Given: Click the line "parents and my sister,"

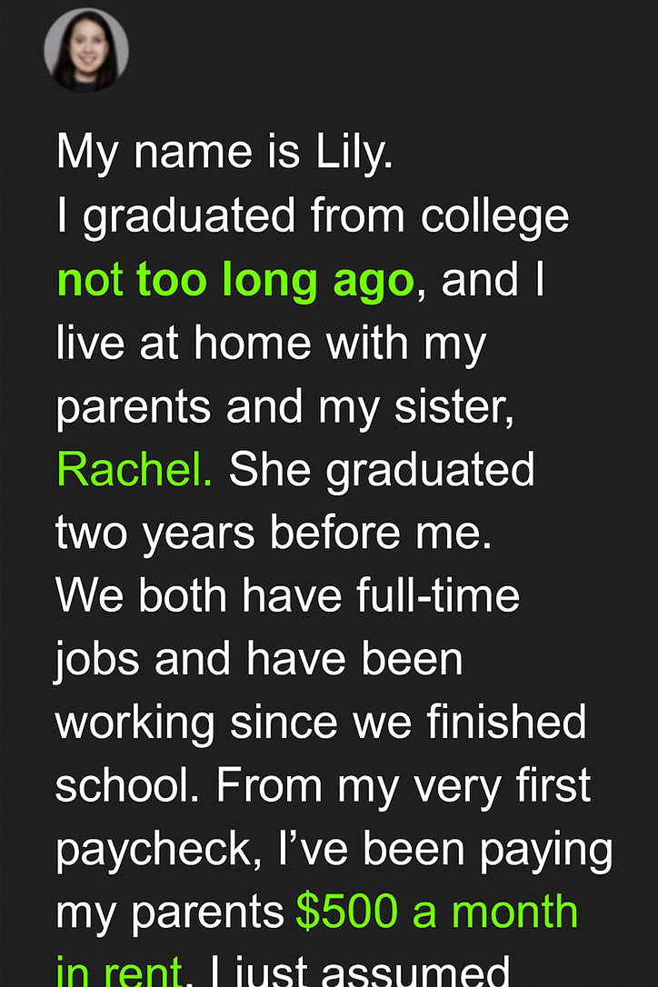Looking at the screenshot, I should click(x=285, y=407).
